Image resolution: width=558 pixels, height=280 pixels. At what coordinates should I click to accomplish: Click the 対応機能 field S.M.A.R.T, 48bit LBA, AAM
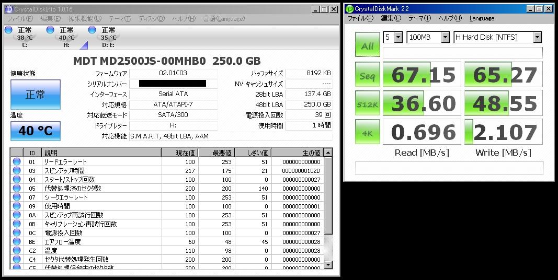(231, 136)
